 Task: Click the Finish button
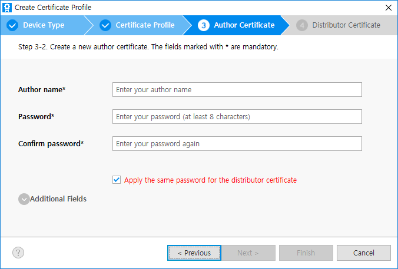[306, 253]
